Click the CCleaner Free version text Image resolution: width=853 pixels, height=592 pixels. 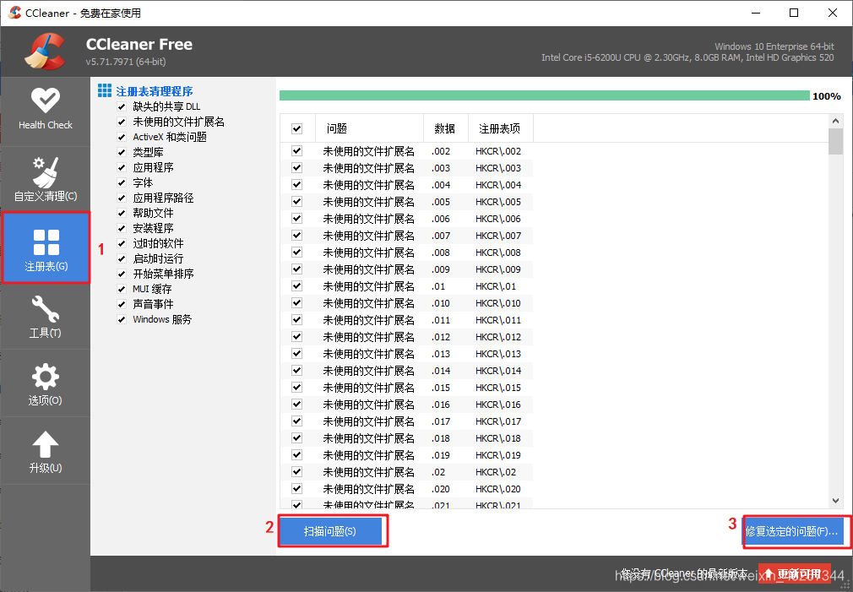(126, 62)
